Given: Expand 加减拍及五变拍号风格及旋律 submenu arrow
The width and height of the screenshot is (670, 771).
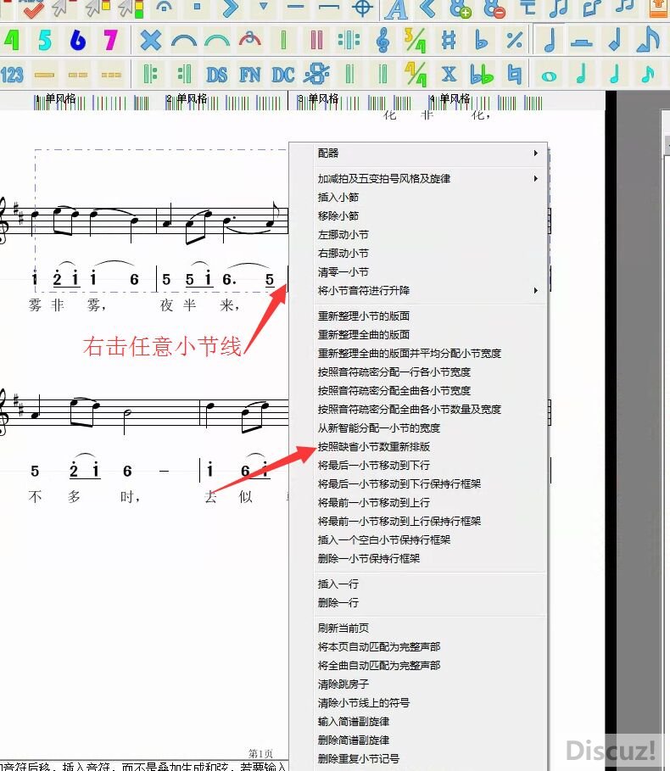Looking at the screenshot, I should 535,178.
